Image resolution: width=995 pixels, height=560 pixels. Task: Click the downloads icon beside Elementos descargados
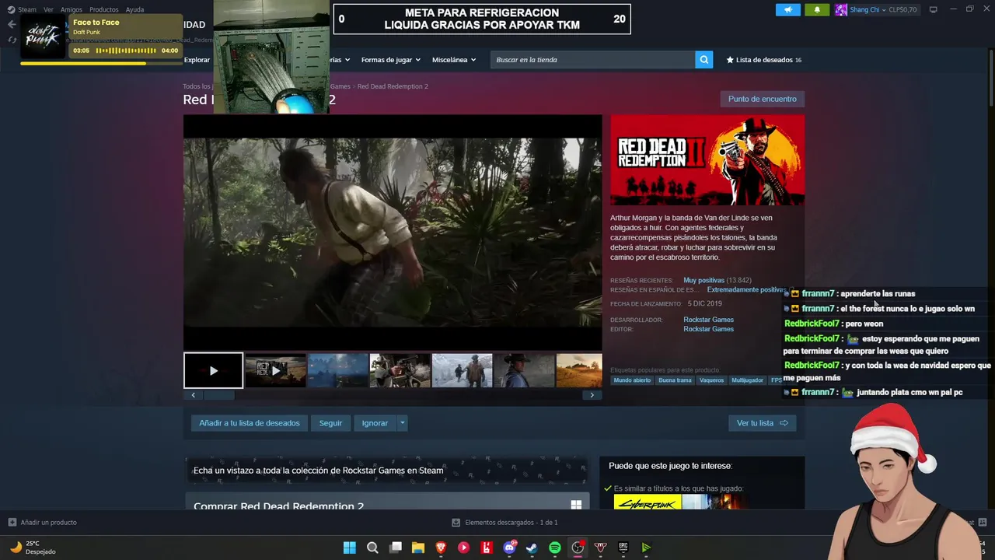[x=457, y=523]
